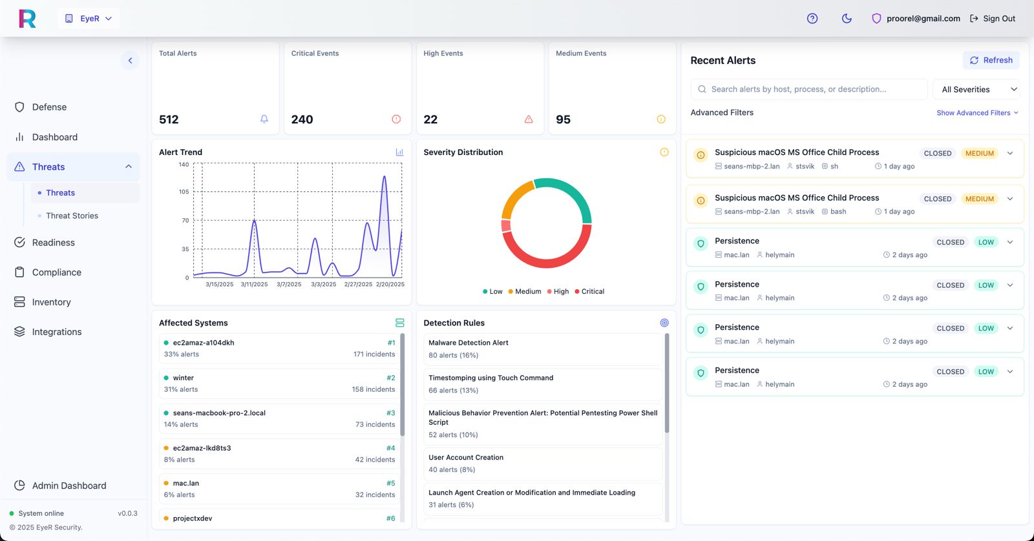Open the Malware Detection Alert rule
Image resolution: width=1034 pixels, height=541 pixels.
tap(543, 349)
